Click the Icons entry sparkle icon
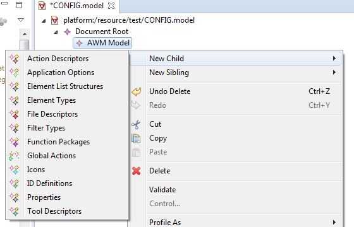Viewport: 354px width, 227px height. (14, 170)
